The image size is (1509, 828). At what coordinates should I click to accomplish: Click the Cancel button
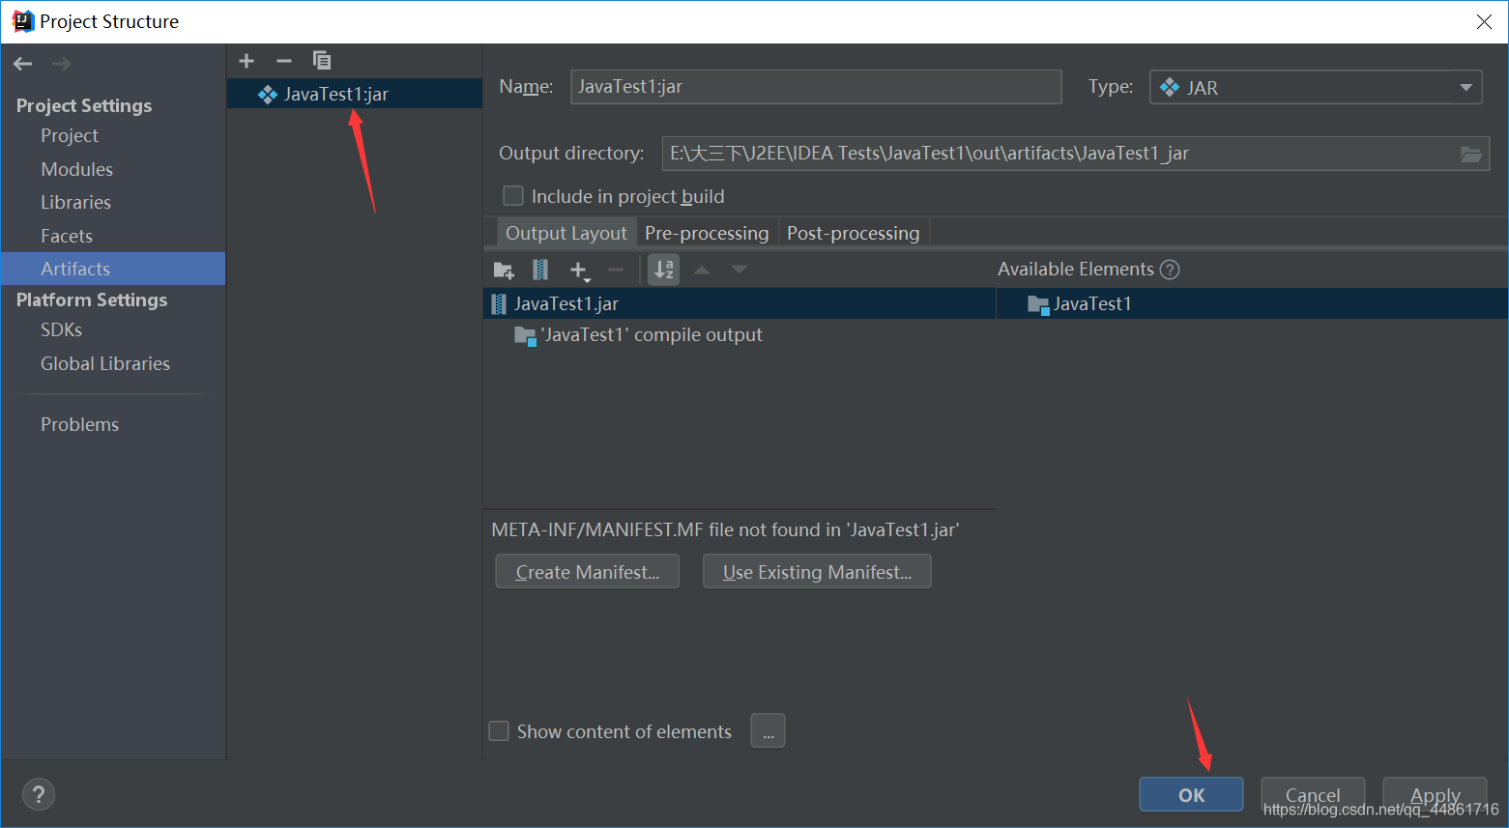pos(1313,795)
